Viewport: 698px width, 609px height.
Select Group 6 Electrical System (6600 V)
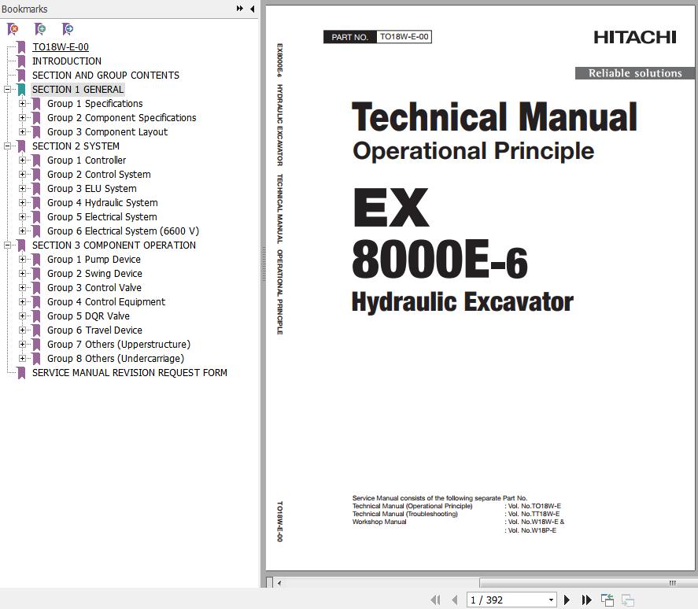pos(123,231)
